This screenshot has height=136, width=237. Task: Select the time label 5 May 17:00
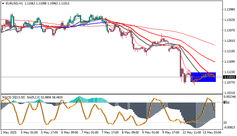(49, 133)
